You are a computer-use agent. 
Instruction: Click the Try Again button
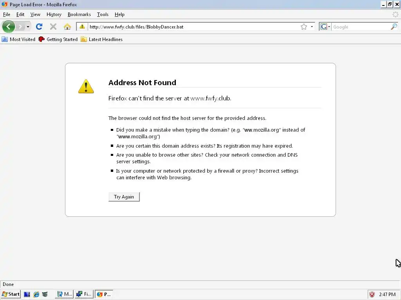(x=124, y=197)
